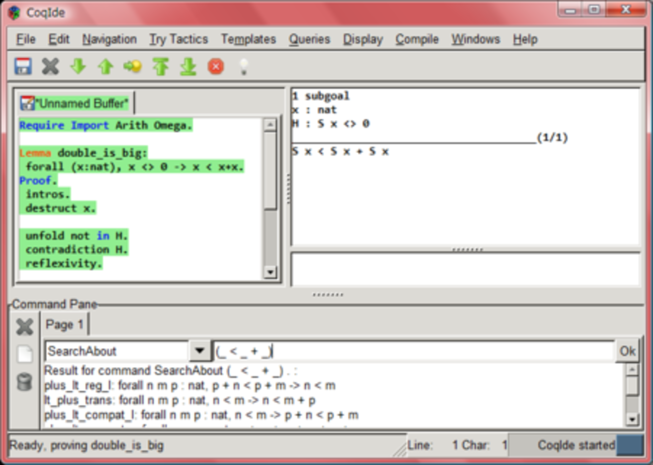Click the go-to-cursor yellow arrow icon
This screenshot has width=653, height=465.
tap(133, 66)
